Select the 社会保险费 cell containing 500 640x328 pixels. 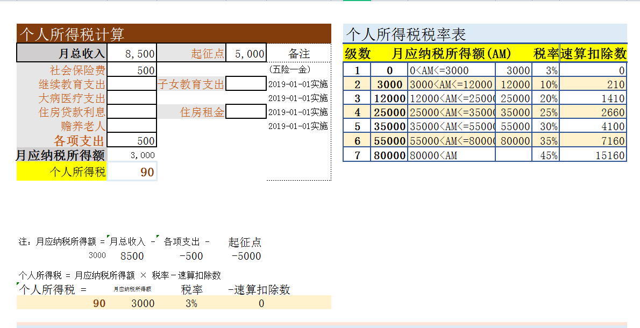(x=133, y=69)
